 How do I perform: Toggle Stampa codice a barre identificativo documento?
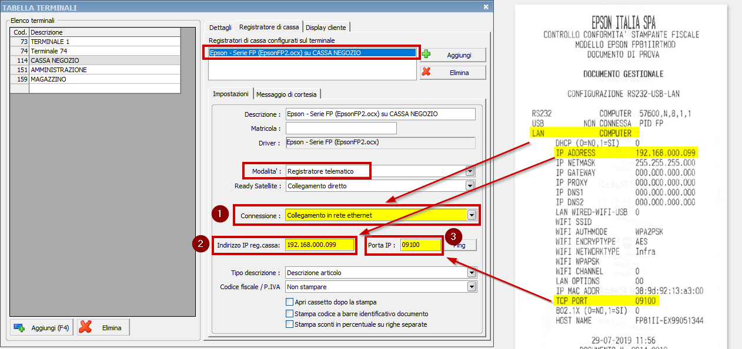click(x=289, y=313)
